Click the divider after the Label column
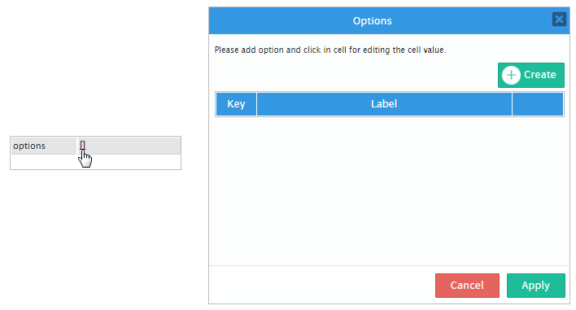The width and height of the screenshot is (576, 310). pyautogui.click(x=512, y=104)
